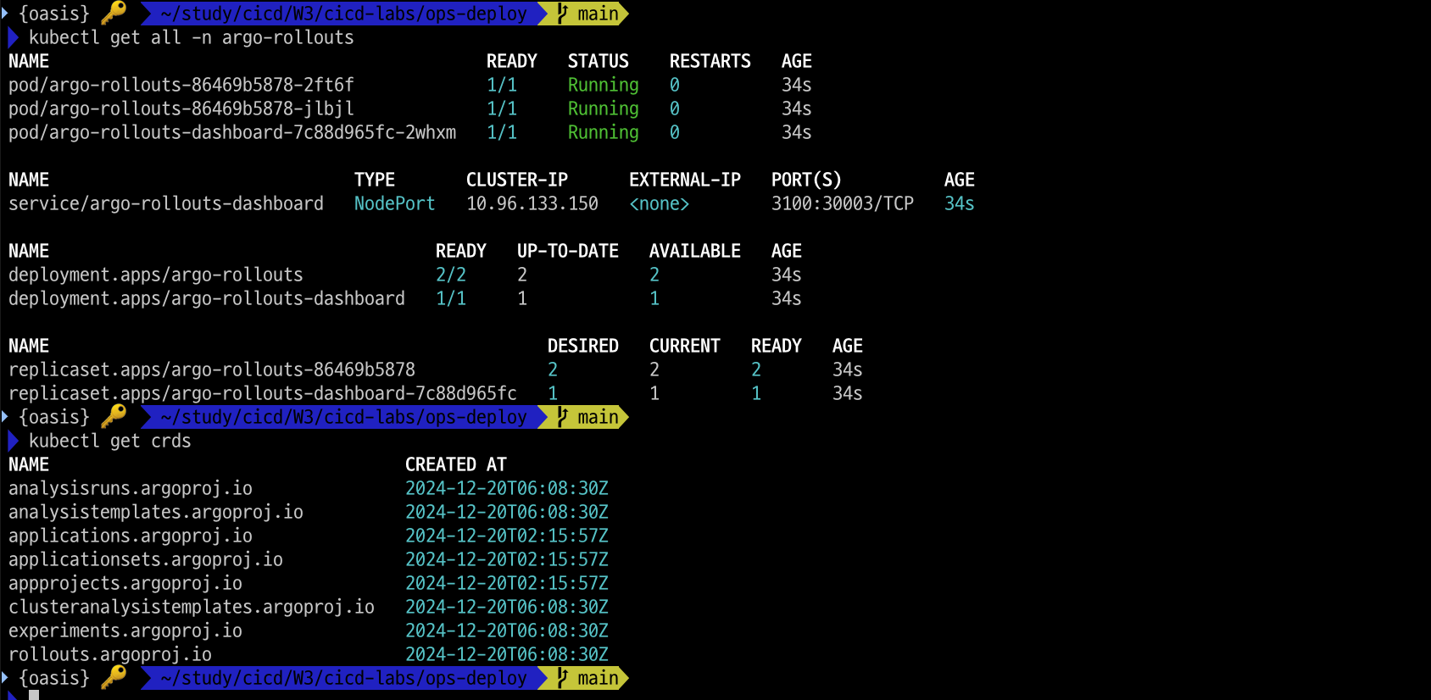Click the key icon in the bottom prompt
This screenshot has width=1431, height=700.
pyautogui.click(x=114, y=676)
